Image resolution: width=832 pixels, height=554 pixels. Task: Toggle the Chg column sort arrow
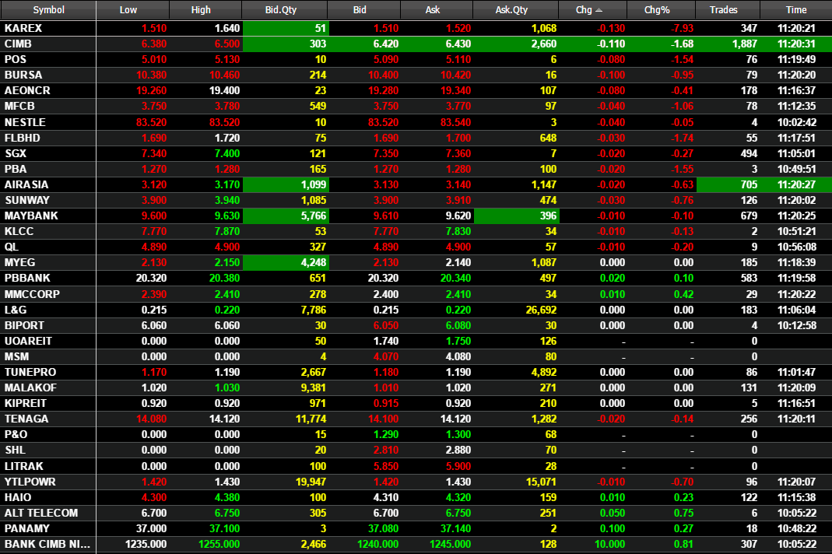[599, 10]
